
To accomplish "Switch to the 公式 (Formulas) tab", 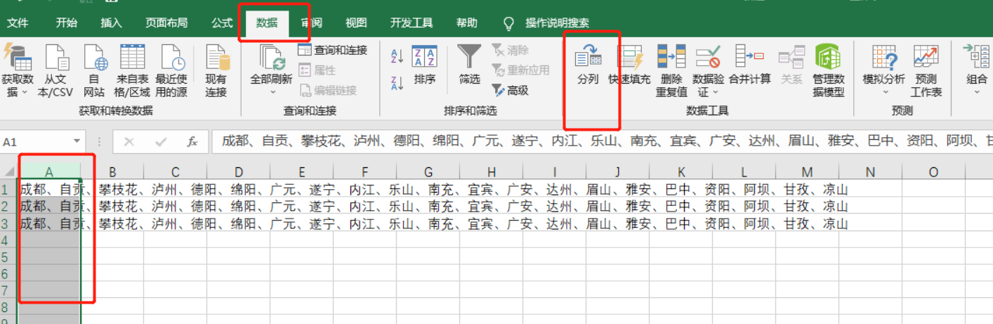I will tap(222, 23).
